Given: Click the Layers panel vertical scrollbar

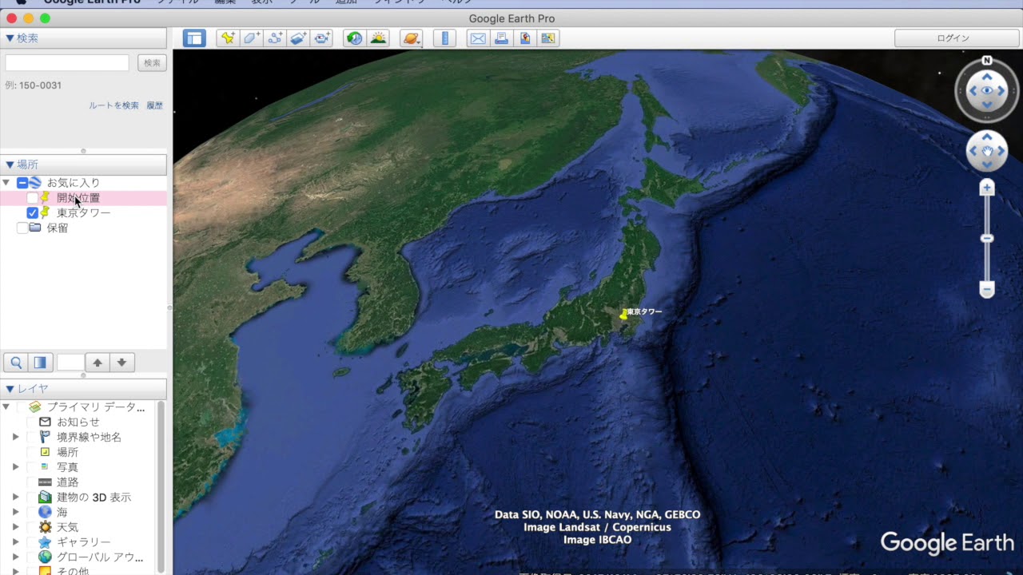Looking at the screenshot, I should click(161, 487).
